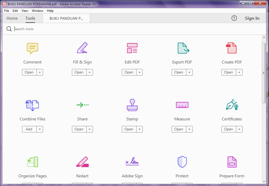
Task: Click inside the Search tools field
Action: [x=31, y=29]
